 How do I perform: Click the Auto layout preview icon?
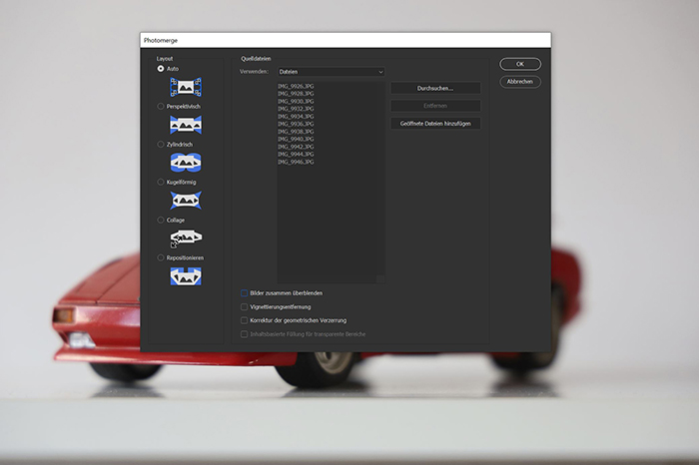pyautogui.click(x=186, y=87)
